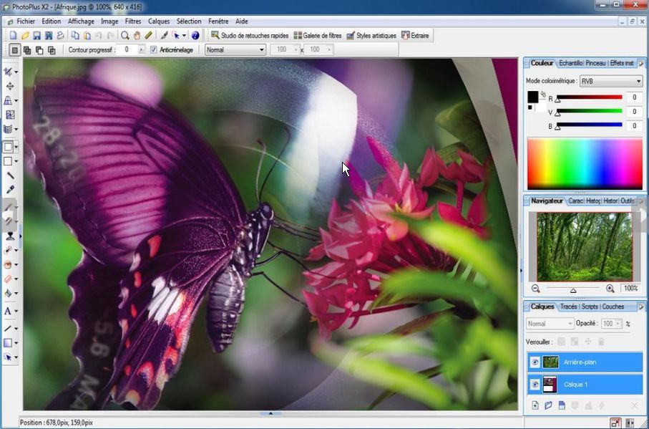
Task: Select the Hand pan tool
Action: tap(137, 35)
